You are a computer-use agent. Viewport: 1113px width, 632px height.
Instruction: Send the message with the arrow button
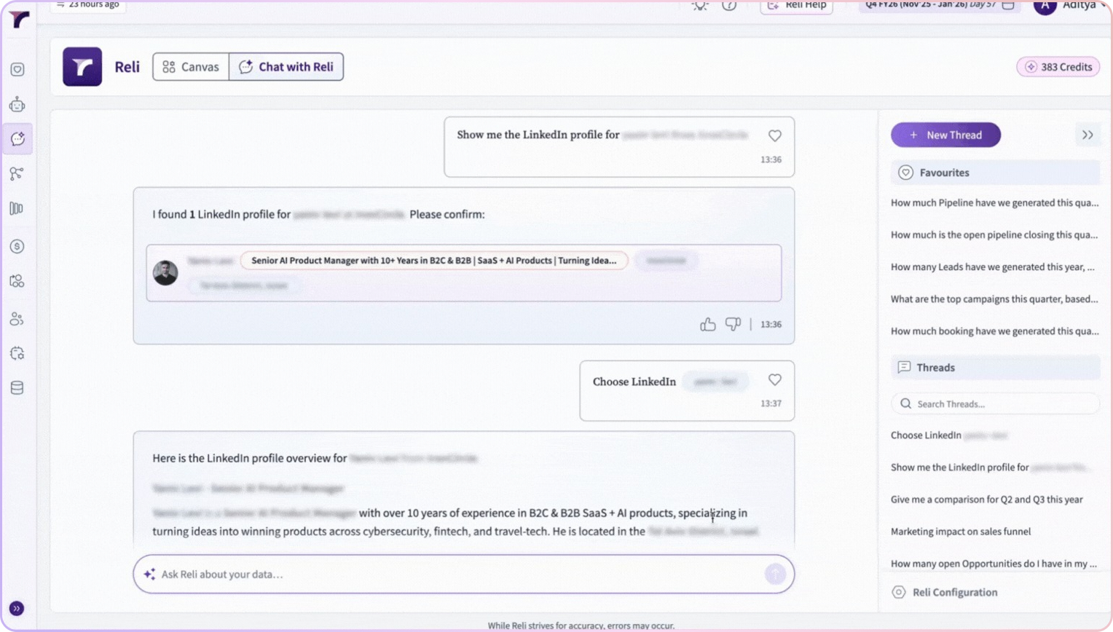pyautogui.click(x=775, y=574)
